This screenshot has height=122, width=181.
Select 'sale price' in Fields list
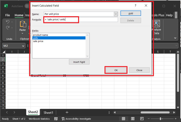point(59,41)
